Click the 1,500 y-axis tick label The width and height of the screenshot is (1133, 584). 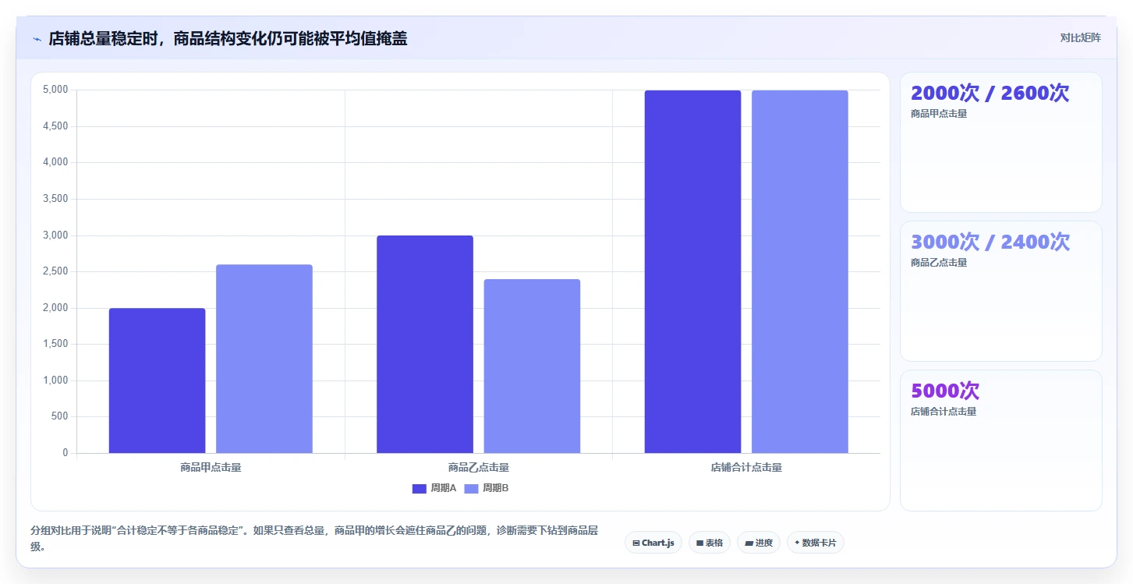click(55, 344)
